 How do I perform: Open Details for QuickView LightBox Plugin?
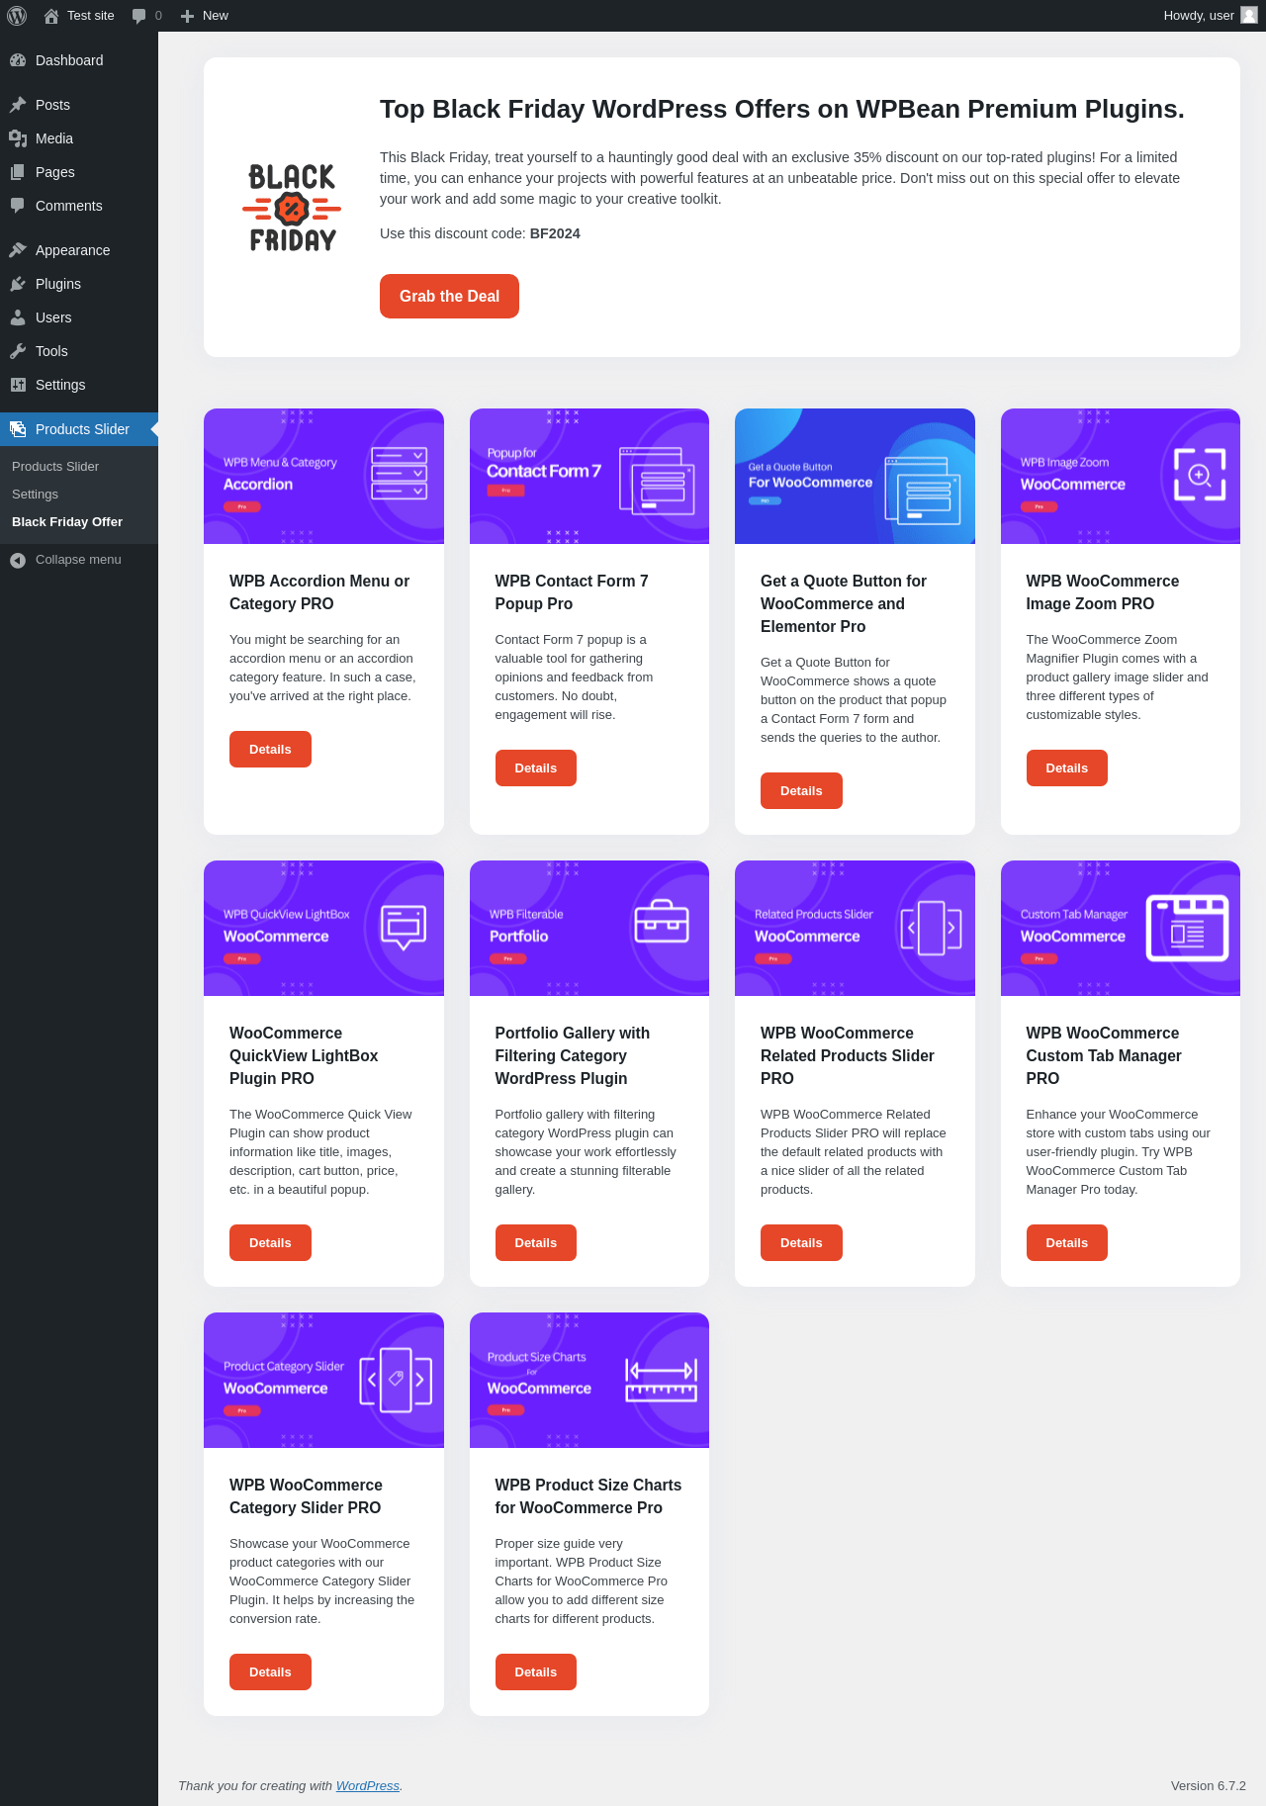click(270, 1243)
